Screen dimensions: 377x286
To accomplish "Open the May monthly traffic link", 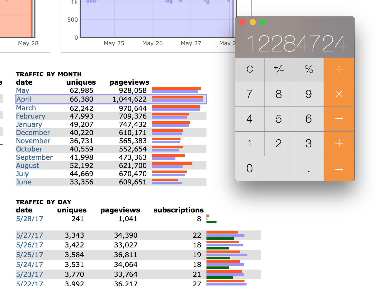I will [23, 91].
